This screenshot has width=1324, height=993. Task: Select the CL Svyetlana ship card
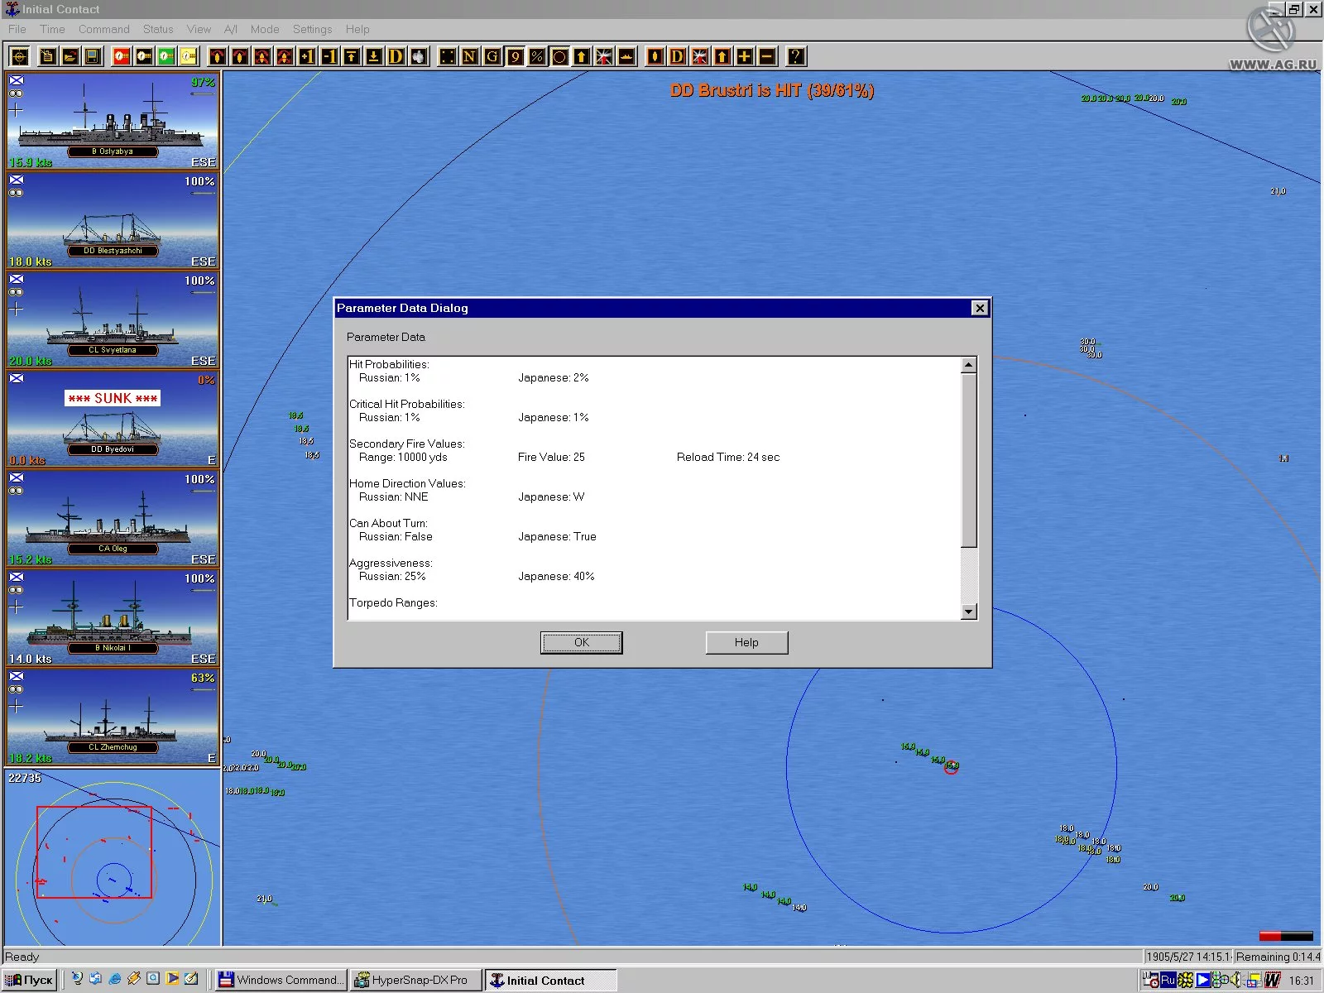(x=113, y=319)
